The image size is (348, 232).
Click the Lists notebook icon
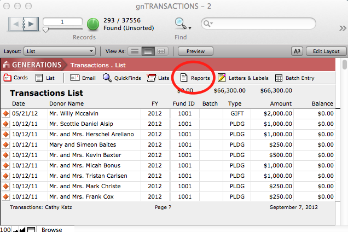[152, 78]
